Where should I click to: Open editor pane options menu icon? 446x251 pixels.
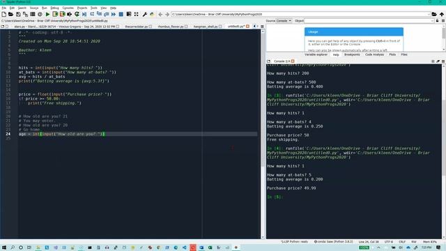point(262,26)
